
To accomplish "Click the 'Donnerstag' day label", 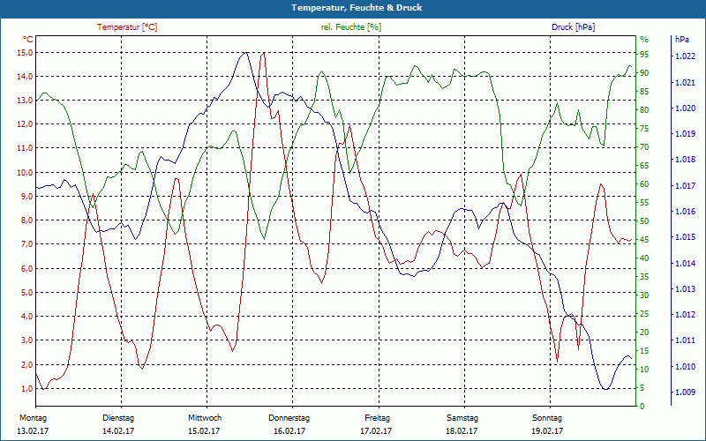I will click(289, 418).
